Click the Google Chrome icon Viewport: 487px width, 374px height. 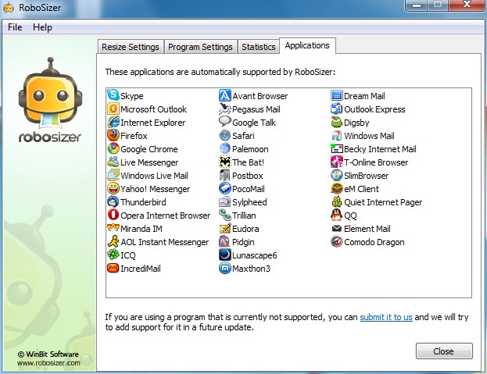click(113, 149)
